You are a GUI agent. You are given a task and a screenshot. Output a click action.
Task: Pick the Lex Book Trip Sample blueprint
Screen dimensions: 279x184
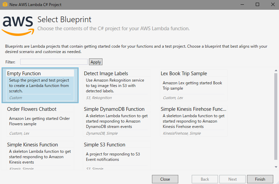click(x=194, y=85)
